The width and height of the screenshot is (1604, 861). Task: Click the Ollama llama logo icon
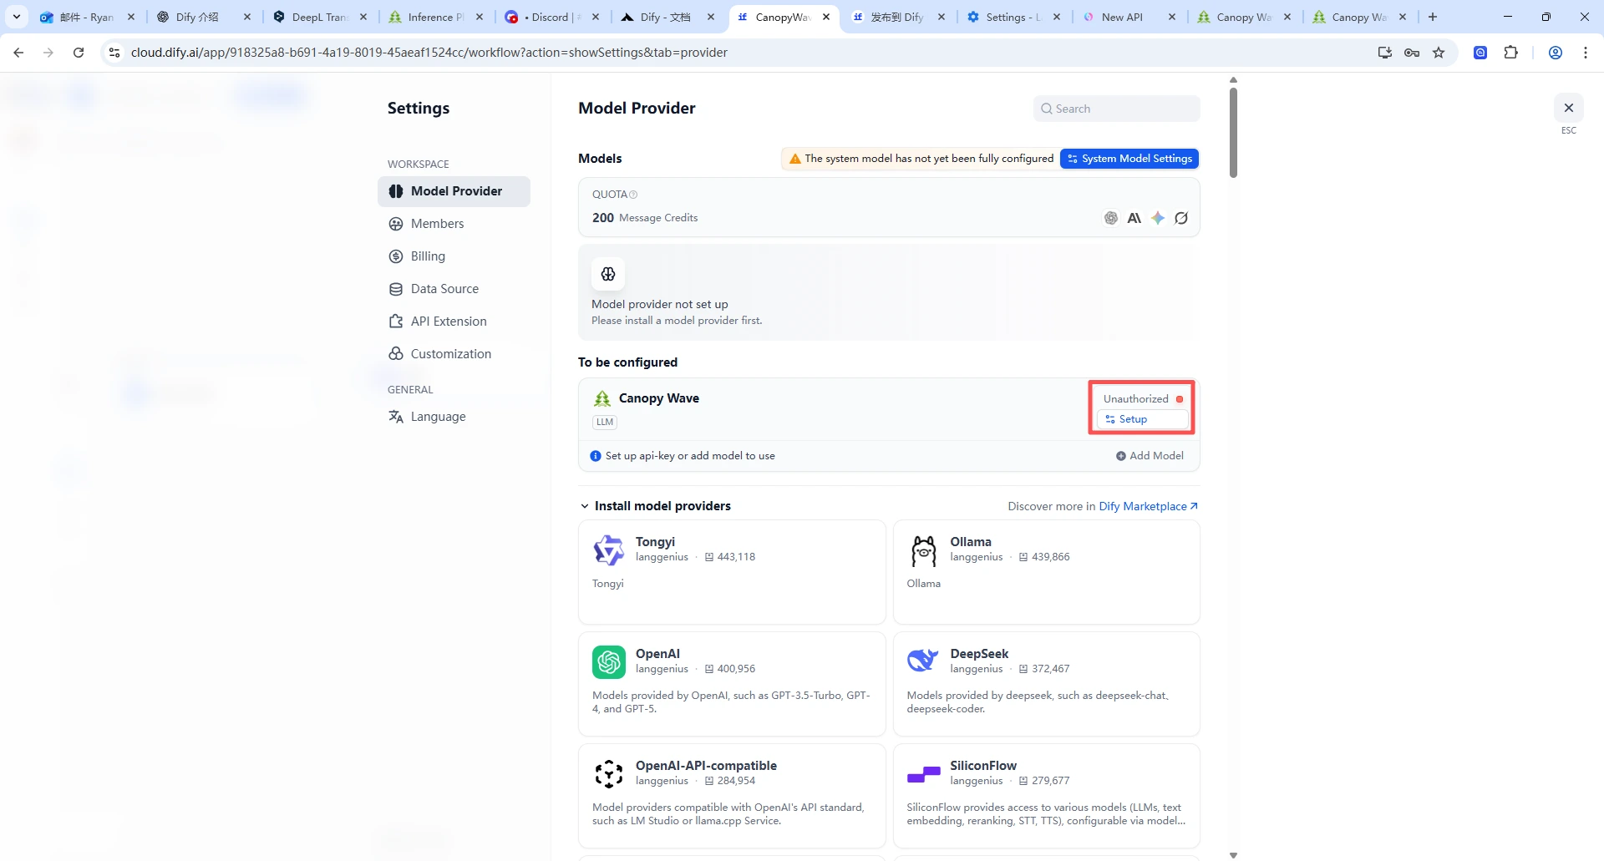click(923, 551)
